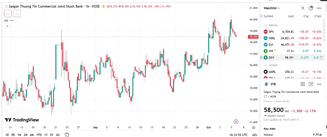
Task: Select the 5D time range
Action: point(13,135)
